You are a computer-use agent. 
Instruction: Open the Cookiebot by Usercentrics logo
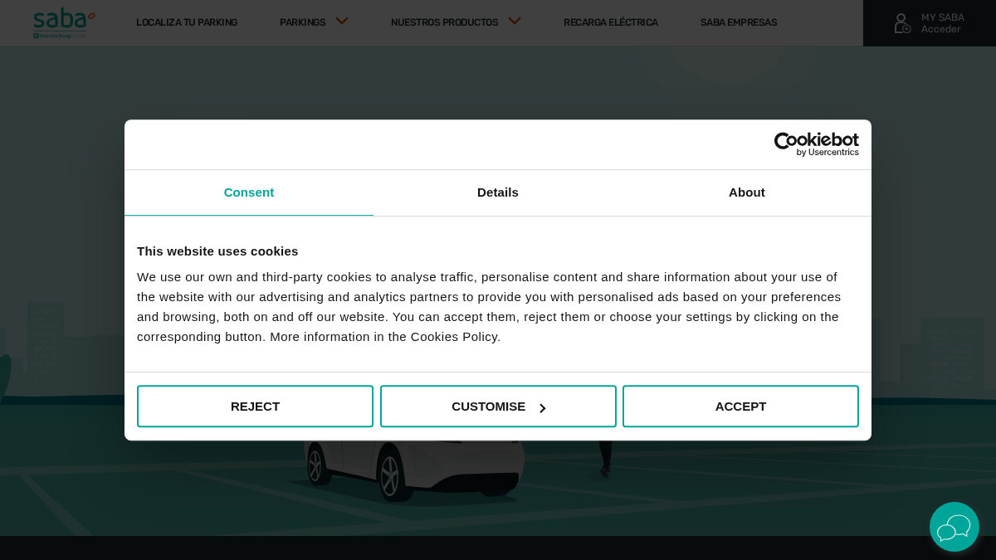click(816, 144)
